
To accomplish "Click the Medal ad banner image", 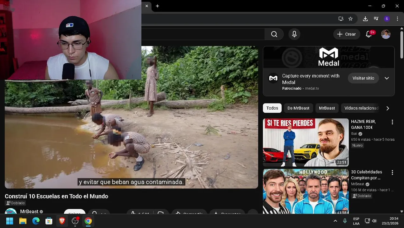I will tap(329, 57).
